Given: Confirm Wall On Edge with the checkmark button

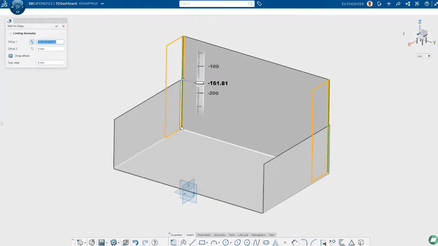Looking at the screenshot, I should tap(57, 26).
